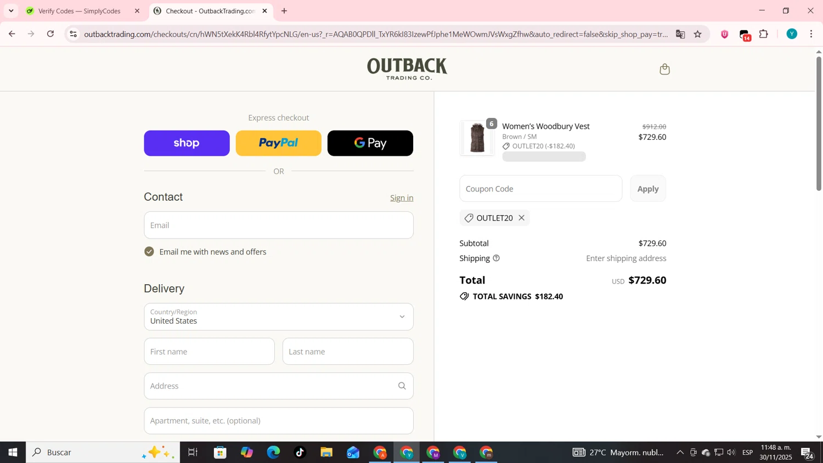Screen dimensions: 823x463
Task: Click the Sign in link
Action: [x=402, y=198]
